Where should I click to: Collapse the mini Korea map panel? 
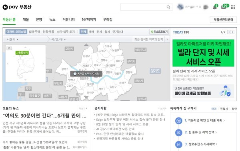[9, 48]
